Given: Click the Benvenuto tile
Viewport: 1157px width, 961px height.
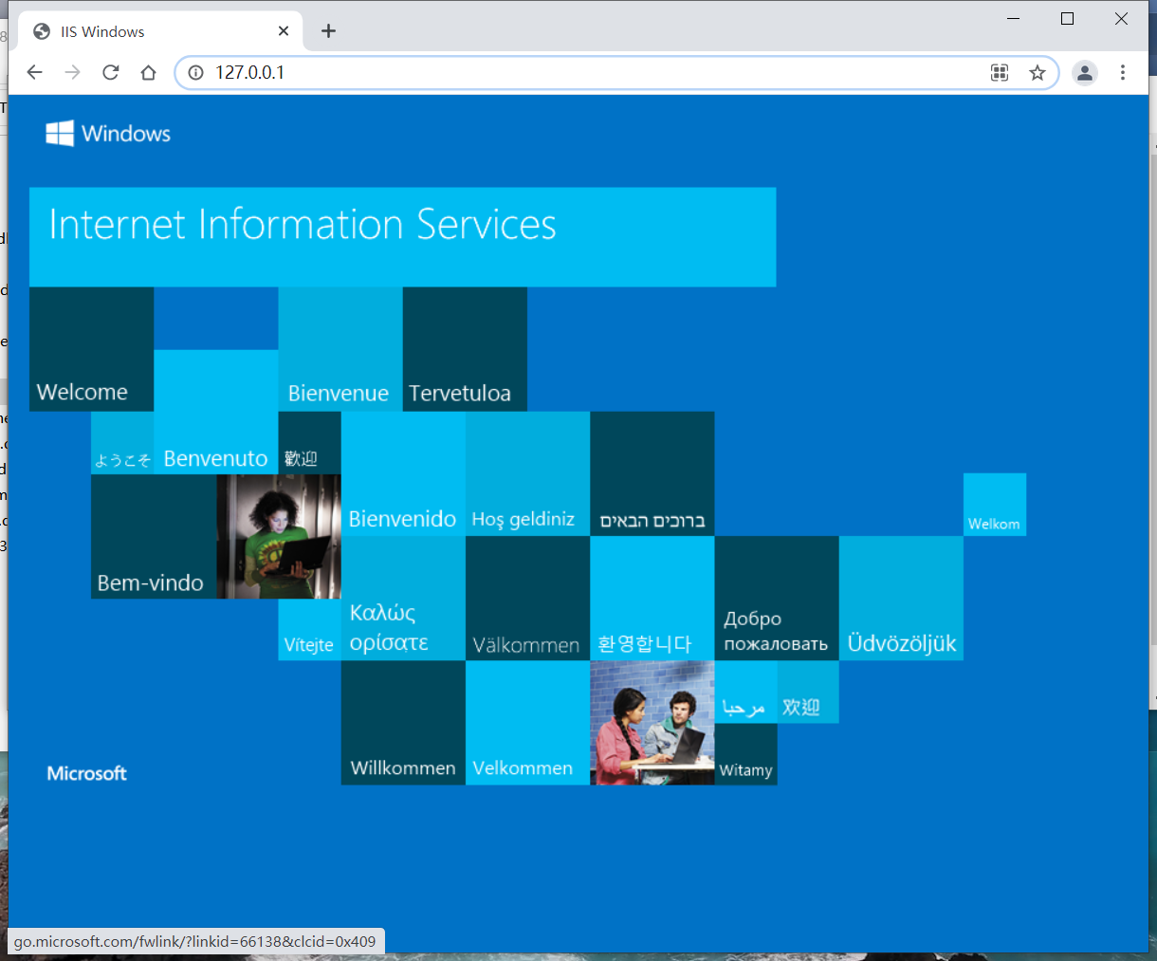Looking at the screenshot, I should click(216, 412).
